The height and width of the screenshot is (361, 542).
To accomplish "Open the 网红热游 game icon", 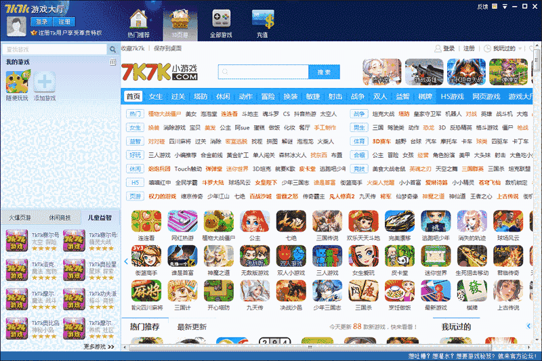I will click(x=182, y=221).
